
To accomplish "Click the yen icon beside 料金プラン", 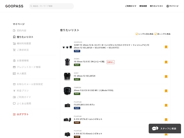I will pyautogui.click(x=14, y=91).
